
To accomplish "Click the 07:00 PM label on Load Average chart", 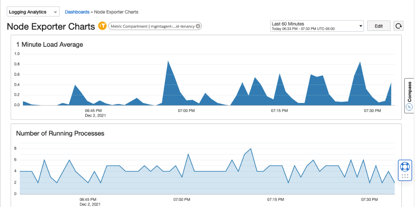I will (186, 111).
